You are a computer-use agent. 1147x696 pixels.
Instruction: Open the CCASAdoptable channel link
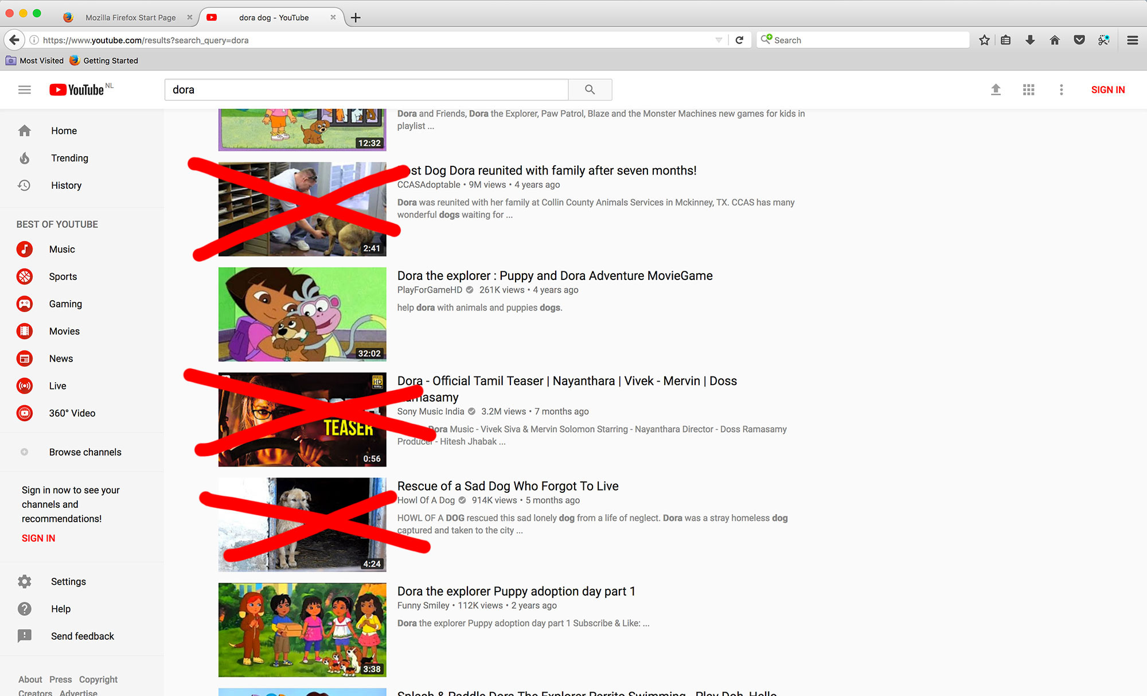tap(428, 185)
